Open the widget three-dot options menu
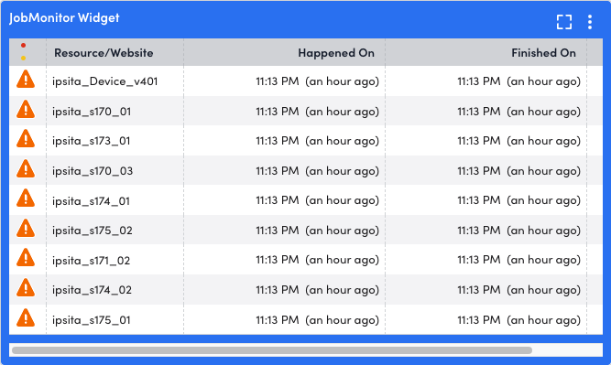The width and height of the screenshot is (611, 365). coord(590,22)
